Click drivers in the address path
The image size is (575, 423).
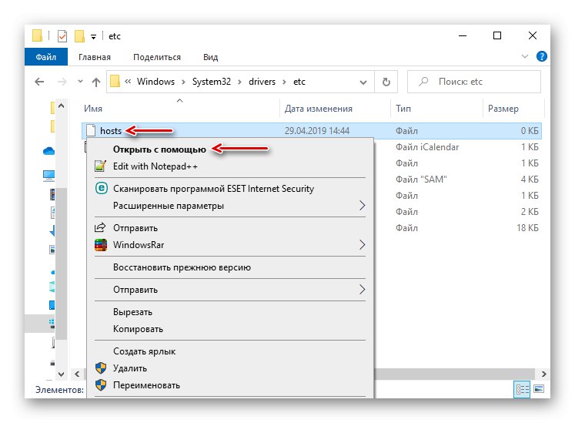click(262, 82)
